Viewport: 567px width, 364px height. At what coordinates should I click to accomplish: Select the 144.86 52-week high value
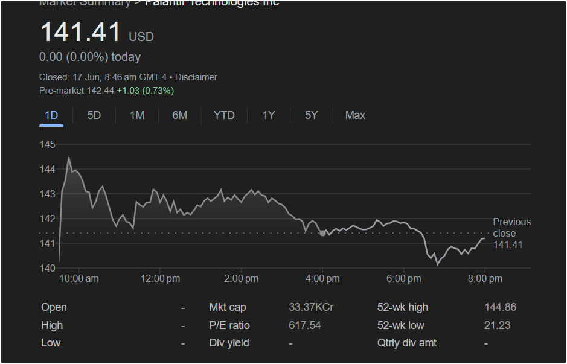click(500, 308)
